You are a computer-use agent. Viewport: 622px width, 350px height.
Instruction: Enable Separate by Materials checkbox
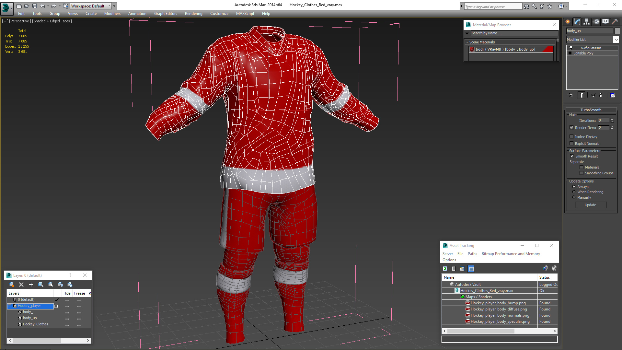pyautogui.click(x=582, y=167)
